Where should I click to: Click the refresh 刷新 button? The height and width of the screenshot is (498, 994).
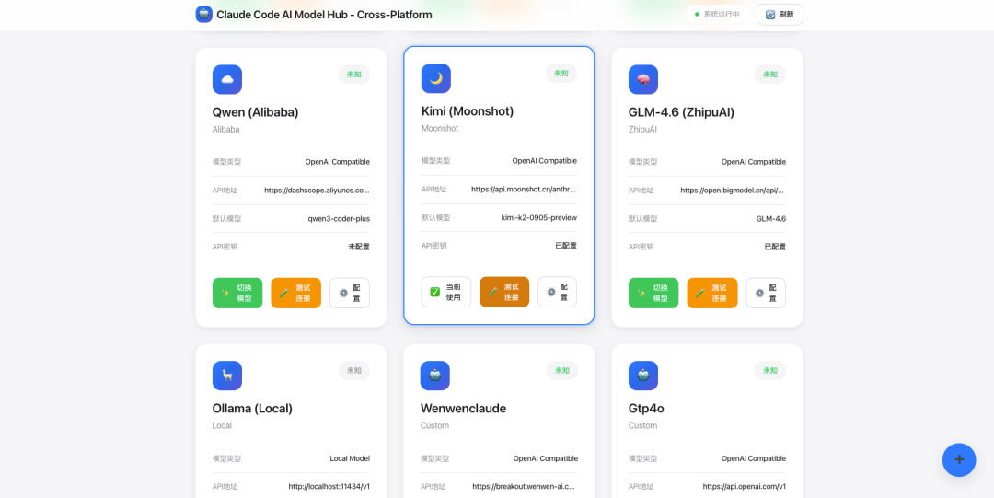coord(780,15)
